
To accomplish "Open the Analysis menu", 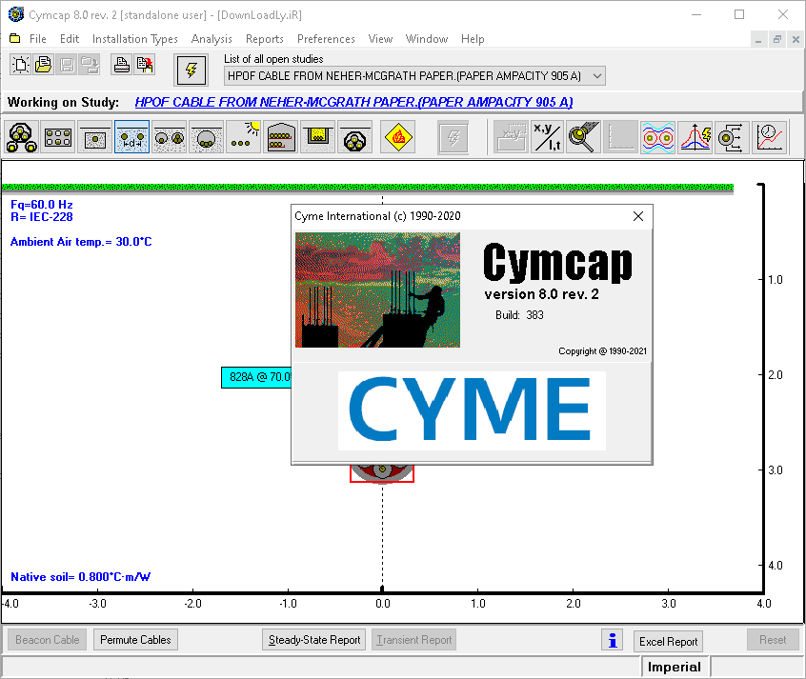I will pos(212,39).
